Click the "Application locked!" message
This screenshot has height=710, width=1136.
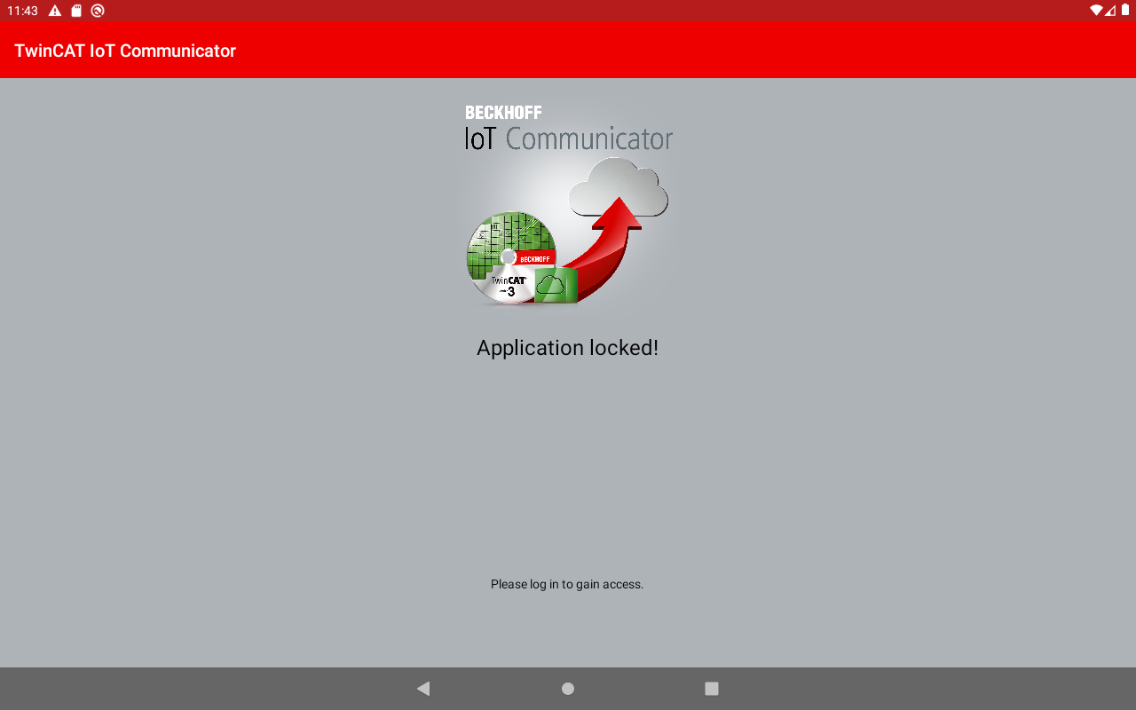[x=568, y=348]
